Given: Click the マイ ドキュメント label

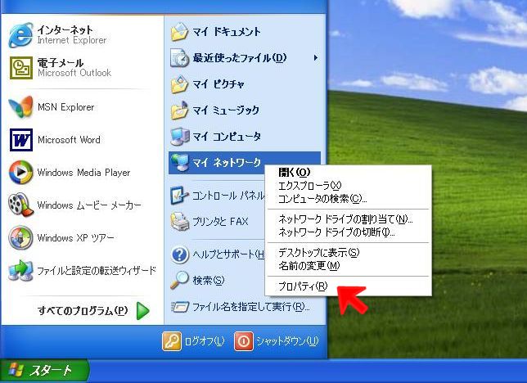Looking at the screenshot, I should (x=226, y=32).
